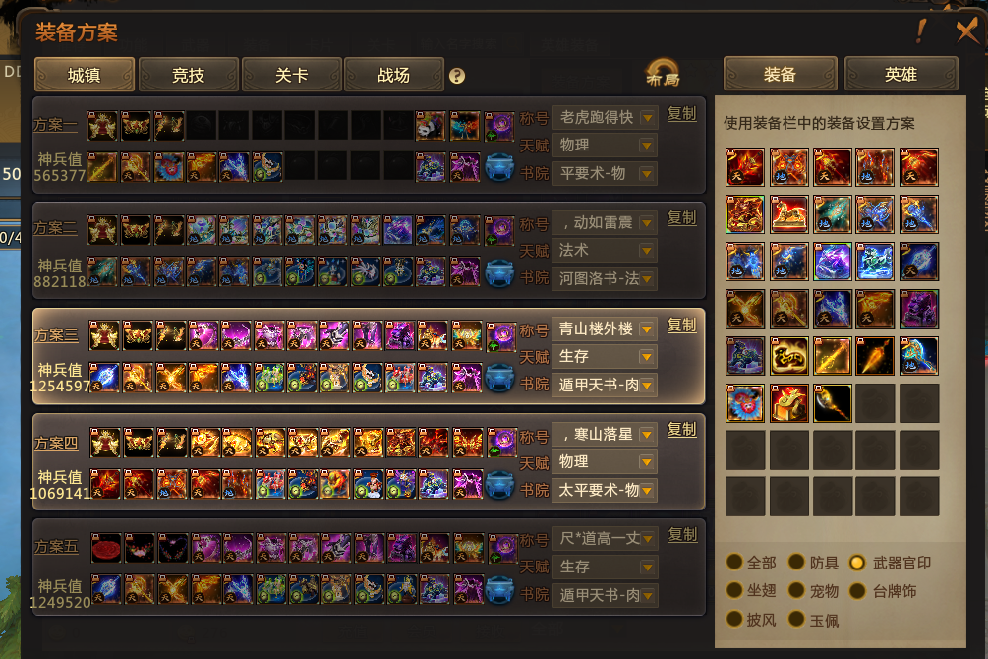Screen dimensions: 988x659
Task: Select the golden snake seal equipment icon
Action: (x=788, y=356)
